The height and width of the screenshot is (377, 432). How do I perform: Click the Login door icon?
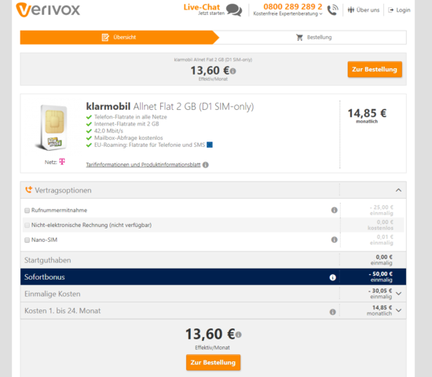390,10
